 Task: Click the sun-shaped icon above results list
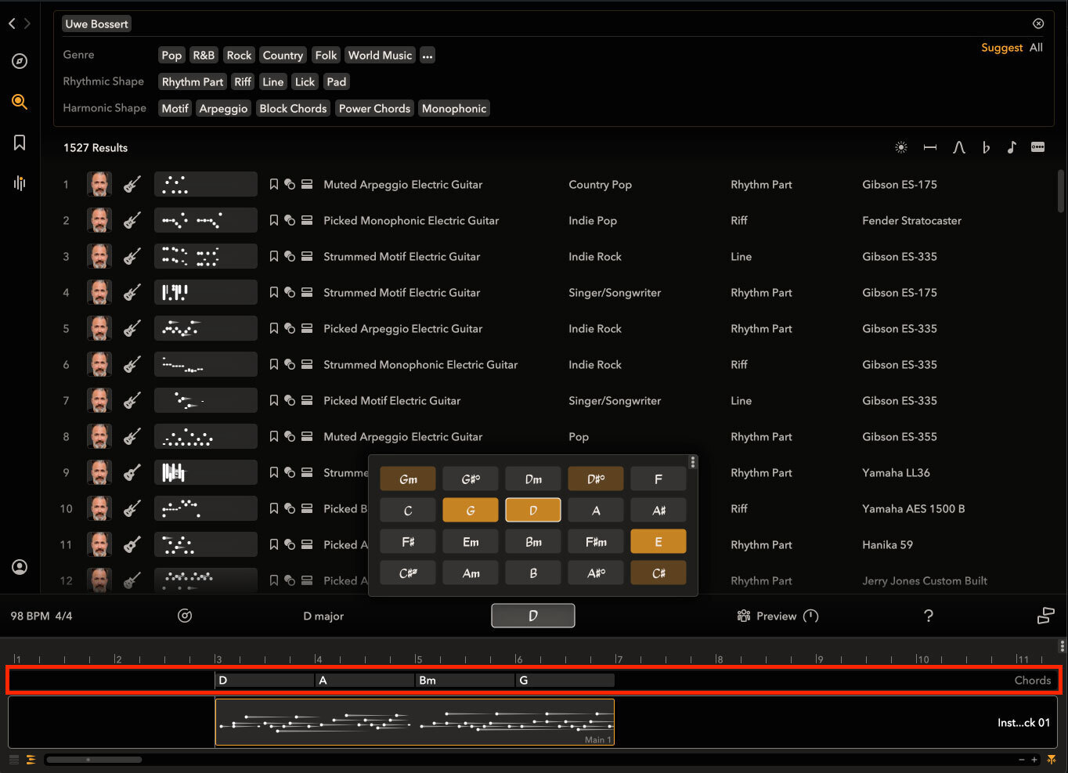tap(901, 147)
